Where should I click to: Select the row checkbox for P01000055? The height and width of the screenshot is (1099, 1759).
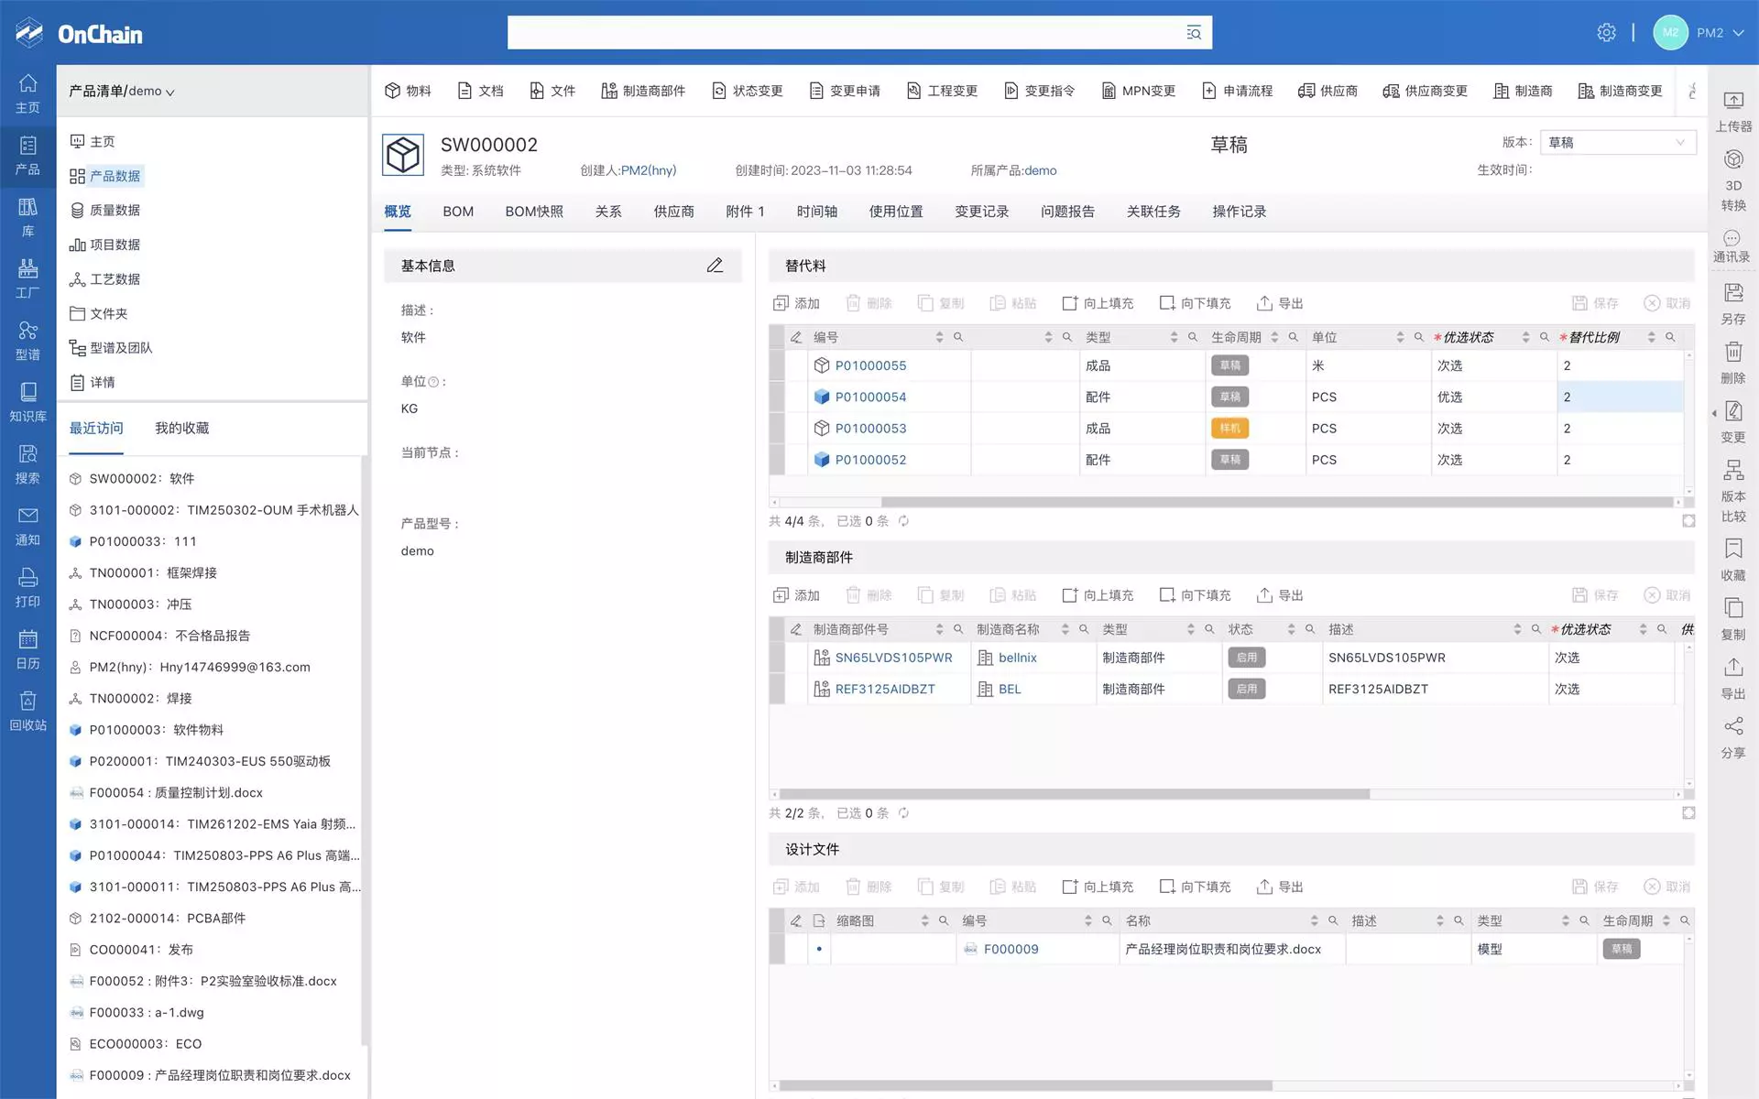pos(777,365)
